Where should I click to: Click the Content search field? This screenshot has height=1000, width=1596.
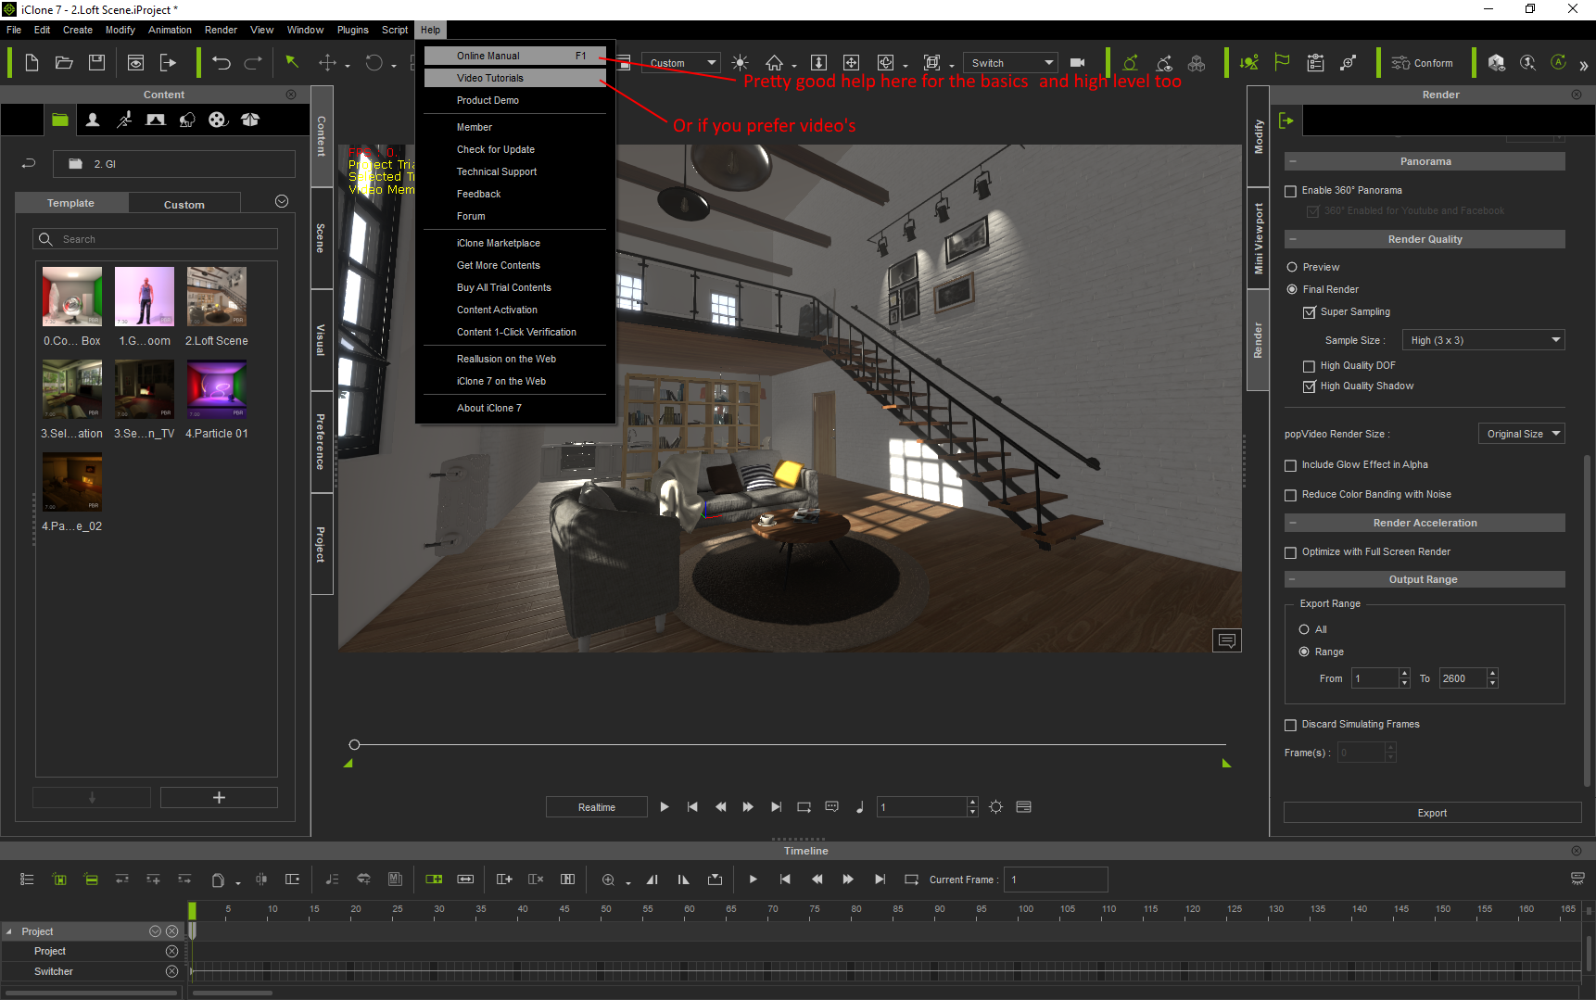click(x=155, y=239)
